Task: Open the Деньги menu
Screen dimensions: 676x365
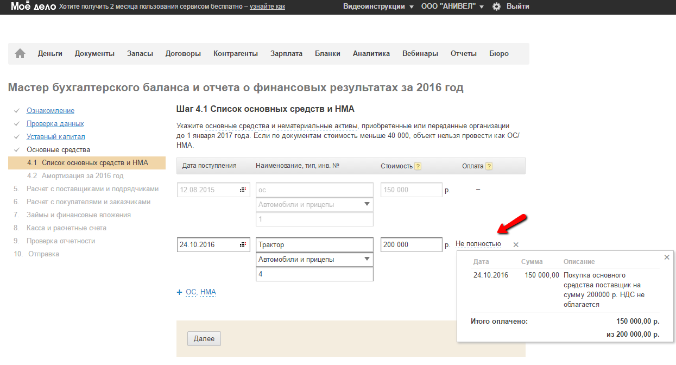Action: (50, 53)
